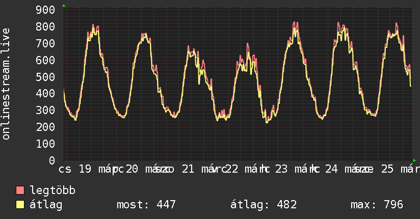Click the 700 y-axis label
This screenshot has width=420, height=219.
tap(45, 43)
